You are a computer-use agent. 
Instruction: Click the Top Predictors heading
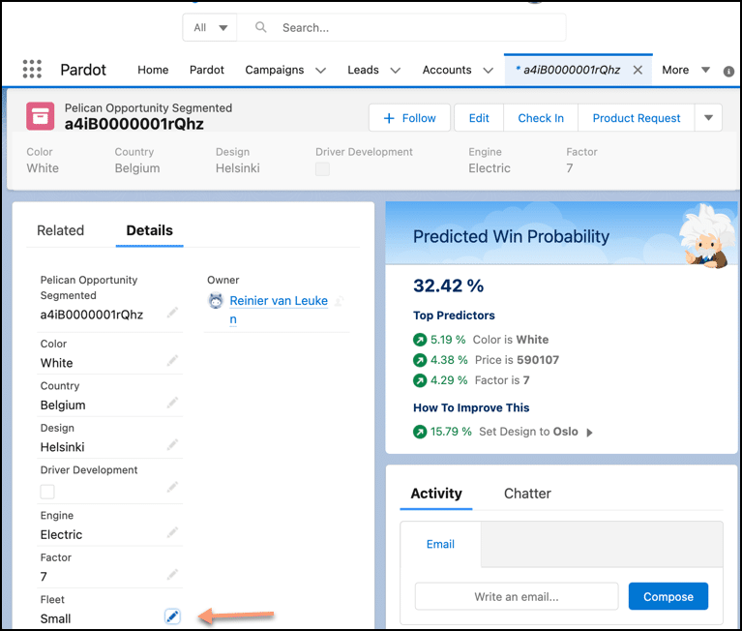454,315
